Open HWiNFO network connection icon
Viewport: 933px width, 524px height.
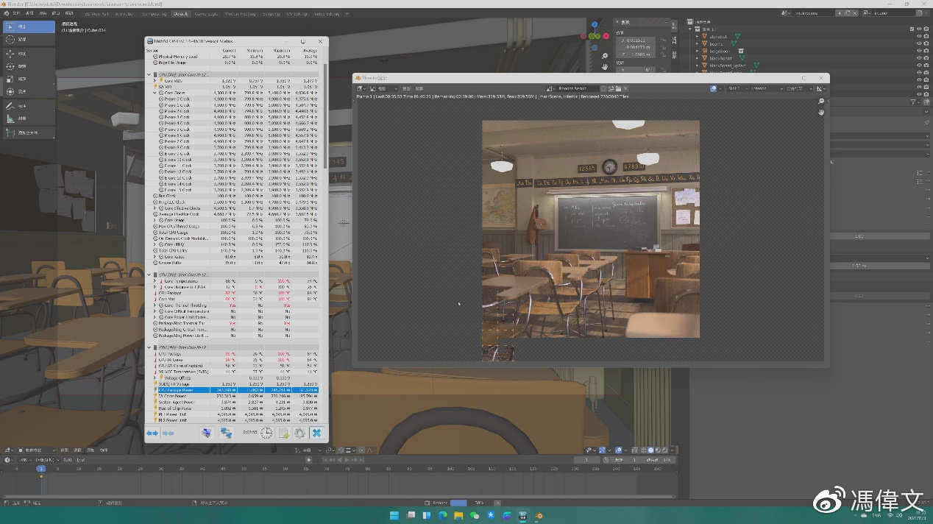coord(226,433)
